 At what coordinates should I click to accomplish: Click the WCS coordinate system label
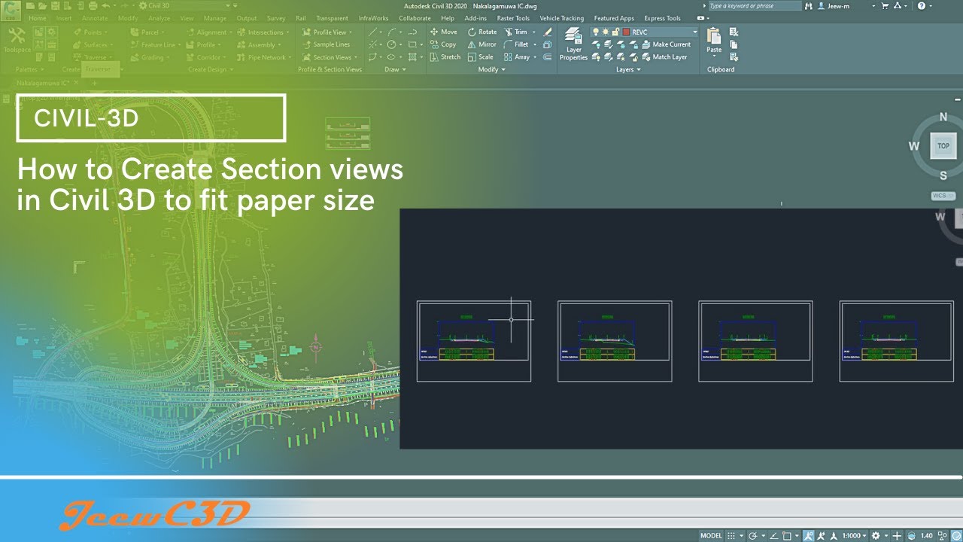[x=942, y=196]
